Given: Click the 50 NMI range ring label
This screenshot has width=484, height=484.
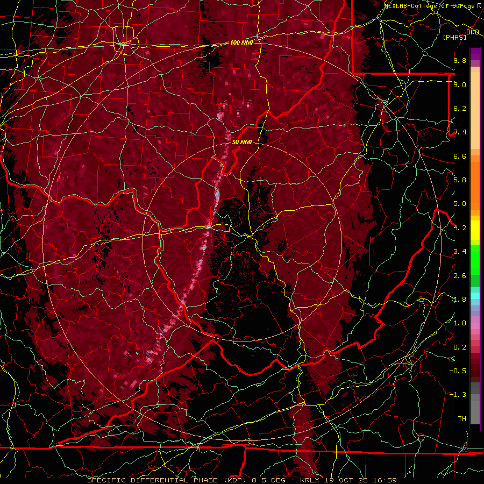Looking at the screenshot, I should (242, 142).
